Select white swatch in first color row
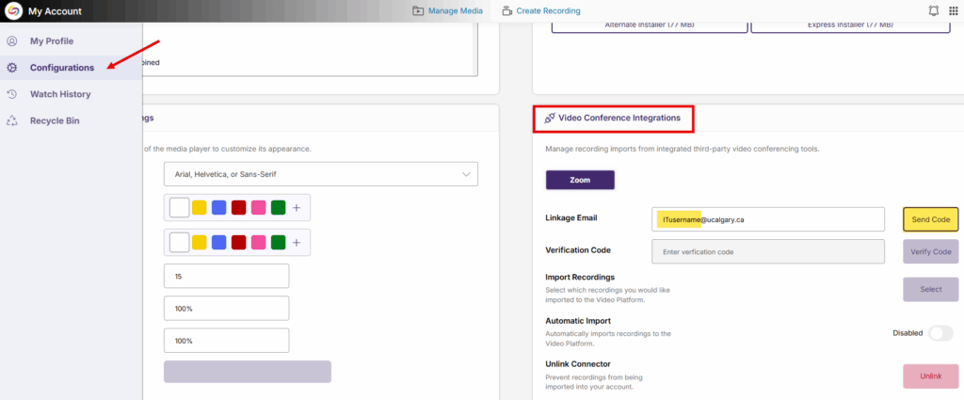Screen dimensions: 964x400 click(179, 208)
